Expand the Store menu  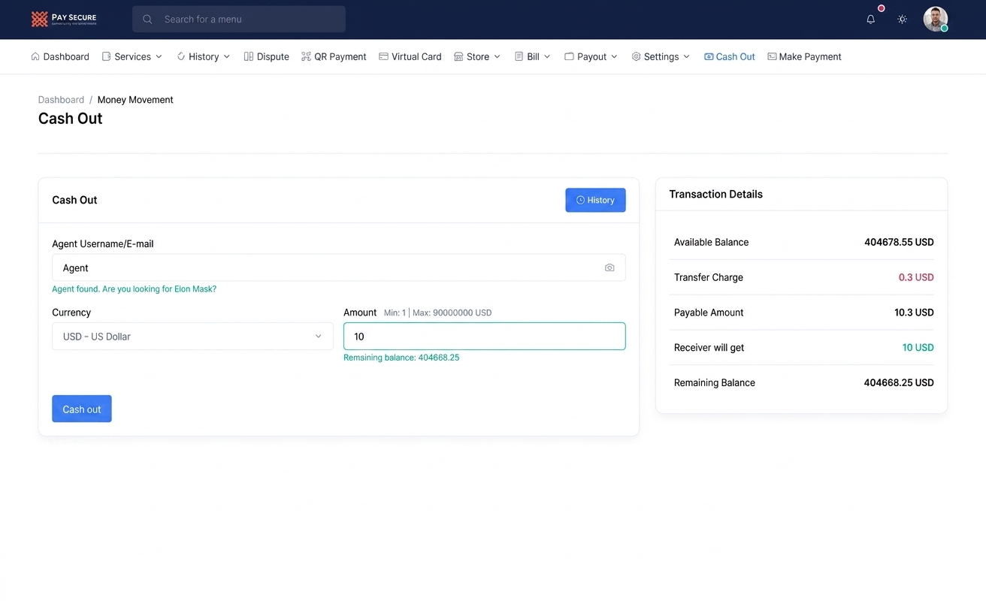pyautogui.click(x=477, y=56)
